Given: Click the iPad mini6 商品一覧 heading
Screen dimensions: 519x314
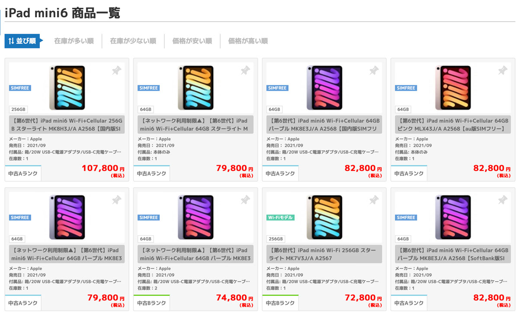Looking at the screenshot, I should tap(62, 13).
